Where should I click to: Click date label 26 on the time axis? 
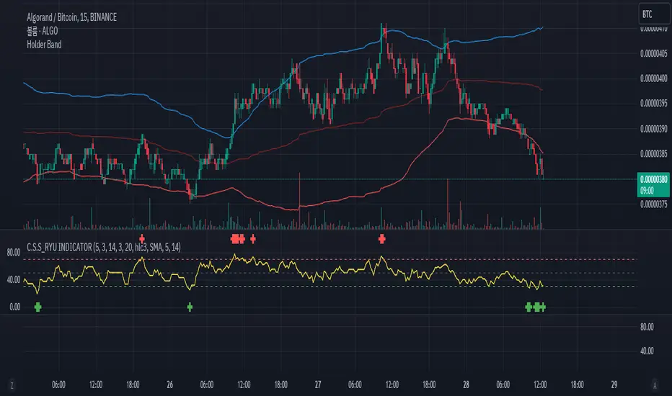(x=169, y=385)
